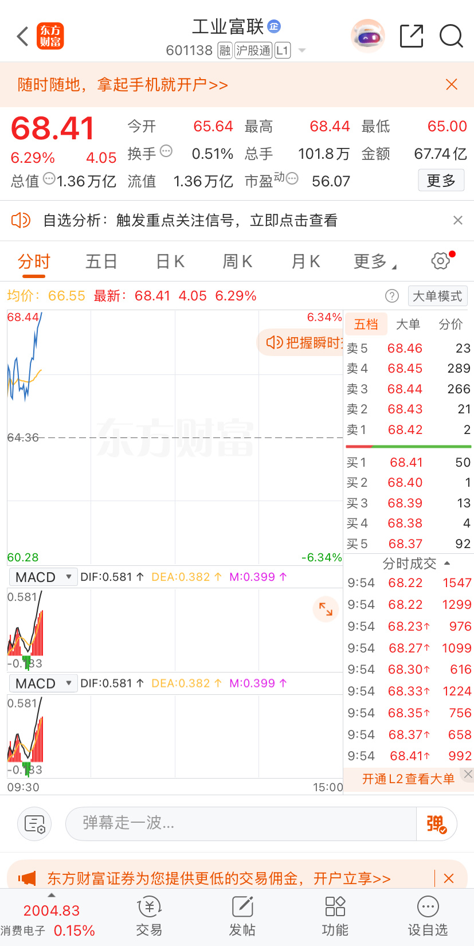Expand the 更多 chart period menu
Viewport: 474px width, 946px height.
375,261
